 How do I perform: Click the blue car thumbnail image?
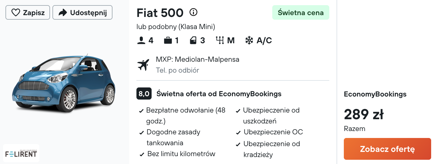64,83
